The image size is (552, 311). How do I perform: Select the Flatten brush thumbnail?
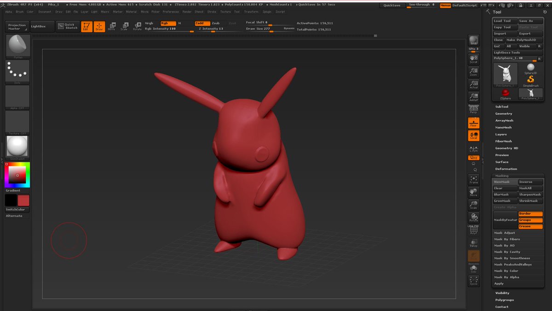(x=17, y=47)
